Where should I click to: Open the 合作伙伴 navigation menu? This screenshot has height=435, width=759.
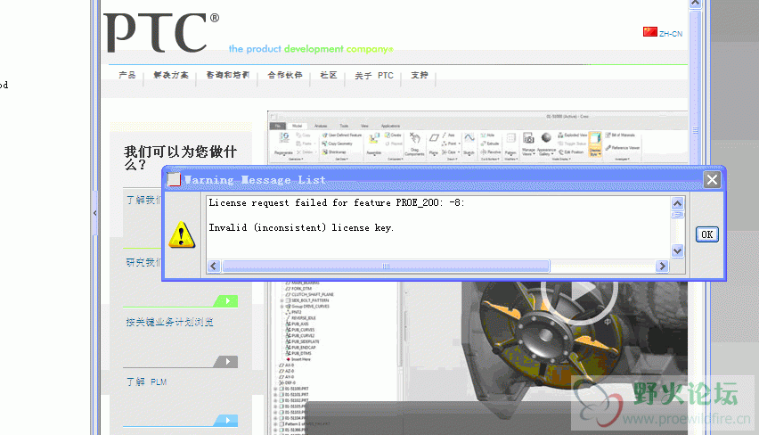pyautogui.click(x=285, y=75)
